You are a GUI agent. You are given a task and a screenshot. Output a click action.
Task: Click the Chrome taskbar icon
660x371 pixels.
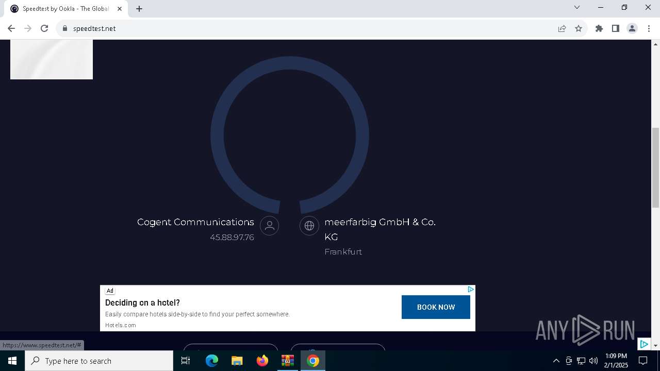[313, 361]
